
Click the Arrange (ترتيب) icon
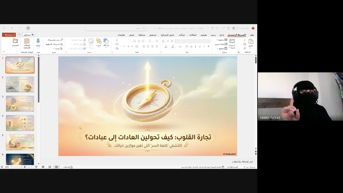[x=99, y=41]
